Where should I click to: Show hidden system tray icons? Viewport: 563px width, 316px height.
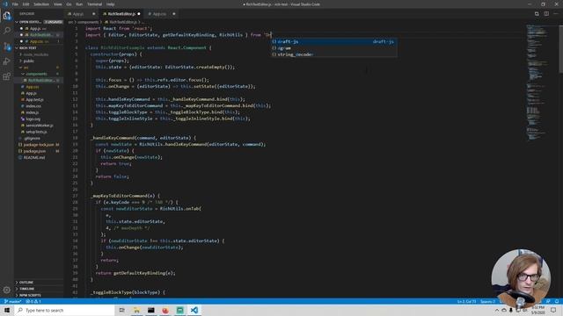coord(497,310)
